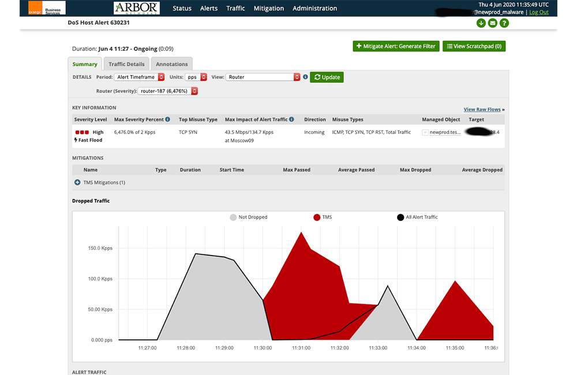Click the red High severity indicator

(x=82, y=132)
